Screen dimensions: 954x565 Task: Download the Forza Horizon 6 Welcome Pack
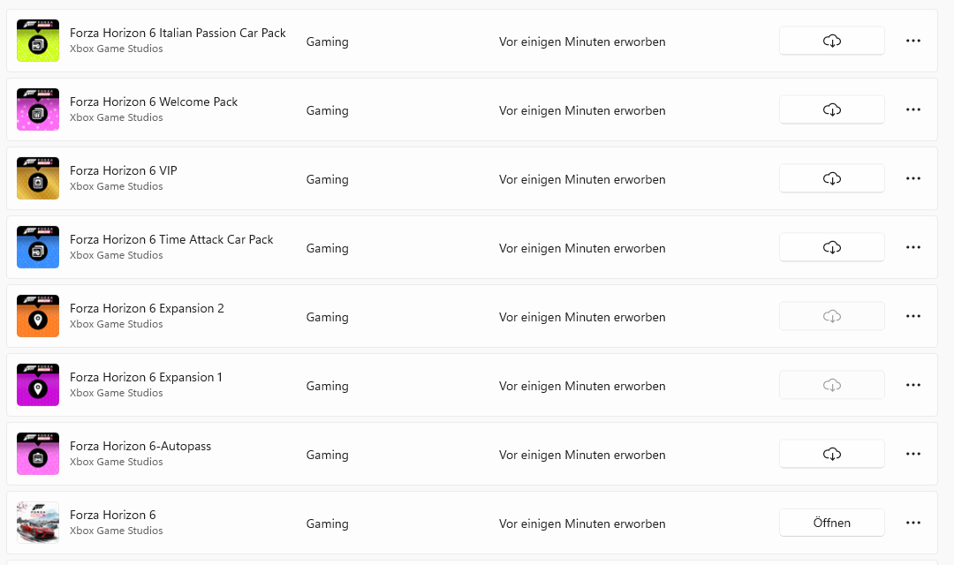831,109
